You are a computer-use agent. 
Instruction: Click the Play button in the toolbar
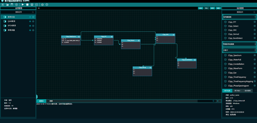pos(23,4)
